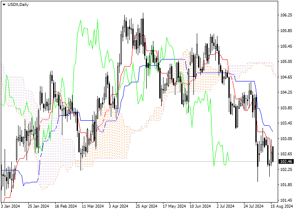The height and width of the screenshot is (211, 295).
Task: Pick price level 103.05 on the scale
Action: click(x=286, y=139)
